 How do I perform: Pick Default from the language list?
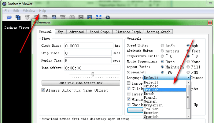tap(165, 82)
